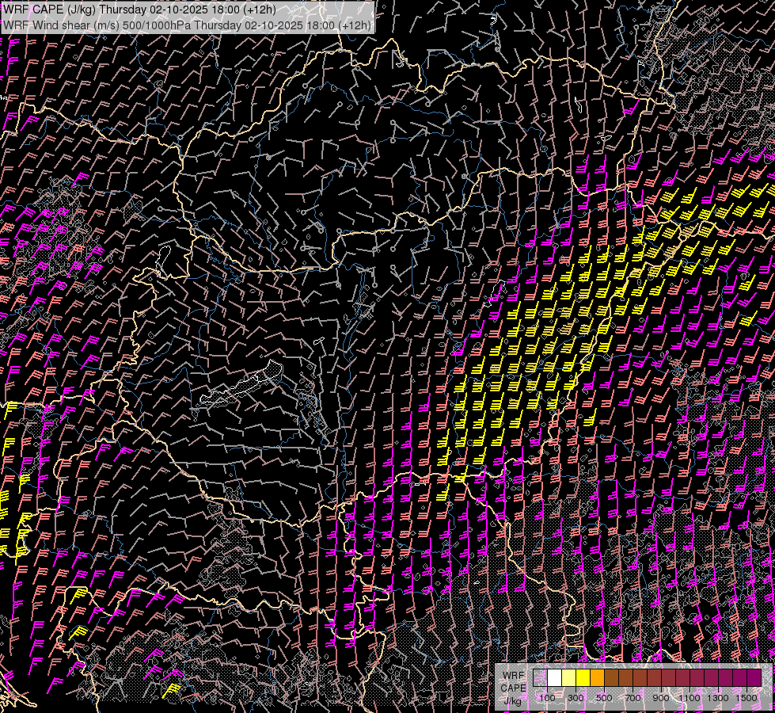The height and width of the screenshot is (713, 775).
Task: Click the 500/1000hPa text in the wind shear title
Action: tap(155, 25)
